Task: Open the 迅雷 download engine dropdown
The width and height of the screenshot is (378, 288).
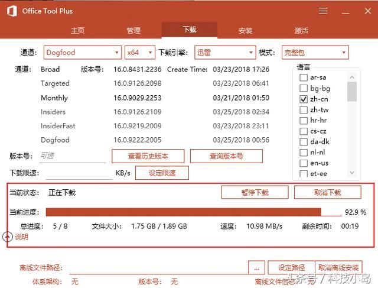Action: 225,53
